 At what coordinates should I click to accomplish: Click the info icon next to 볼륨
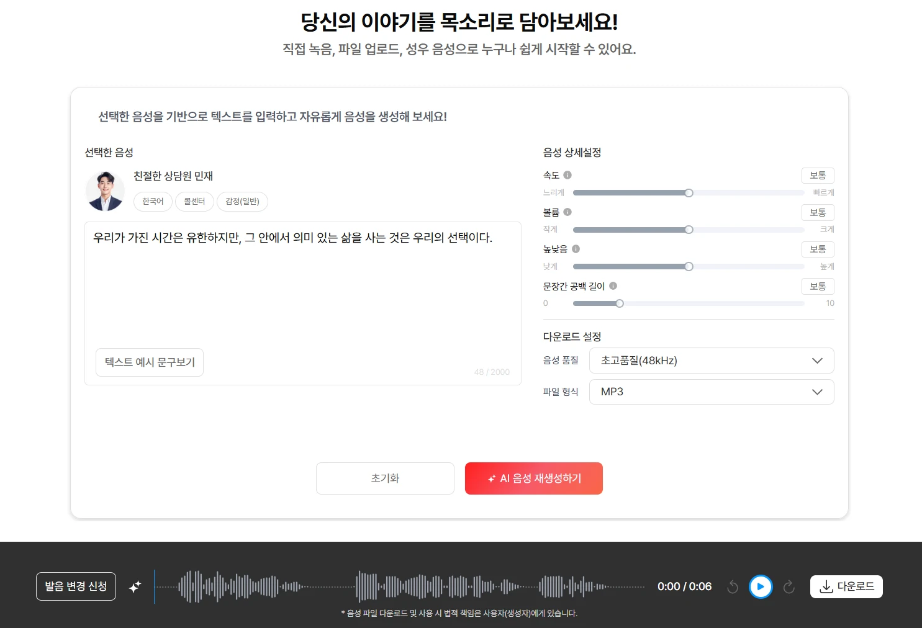pyautogui.click(x=567, y=212)
